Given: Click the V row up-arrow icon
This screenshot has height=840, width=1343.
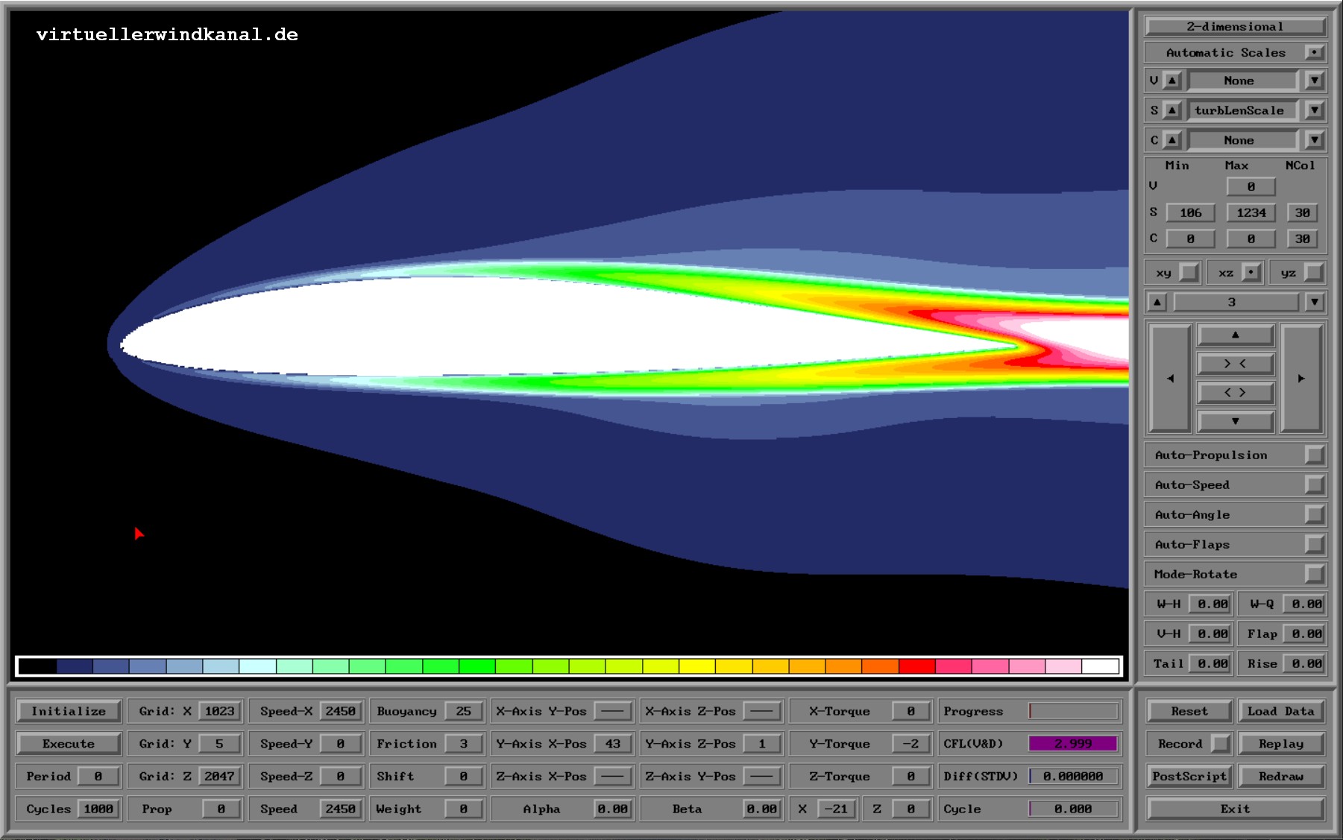Looking at the screenshot, I should pyautogui.click(x=1172, y=80).
